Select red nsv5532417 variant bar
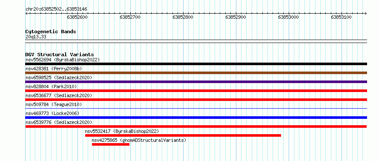Image resolution: width=379 pixels, height=161 pixels. click(183, 135)
